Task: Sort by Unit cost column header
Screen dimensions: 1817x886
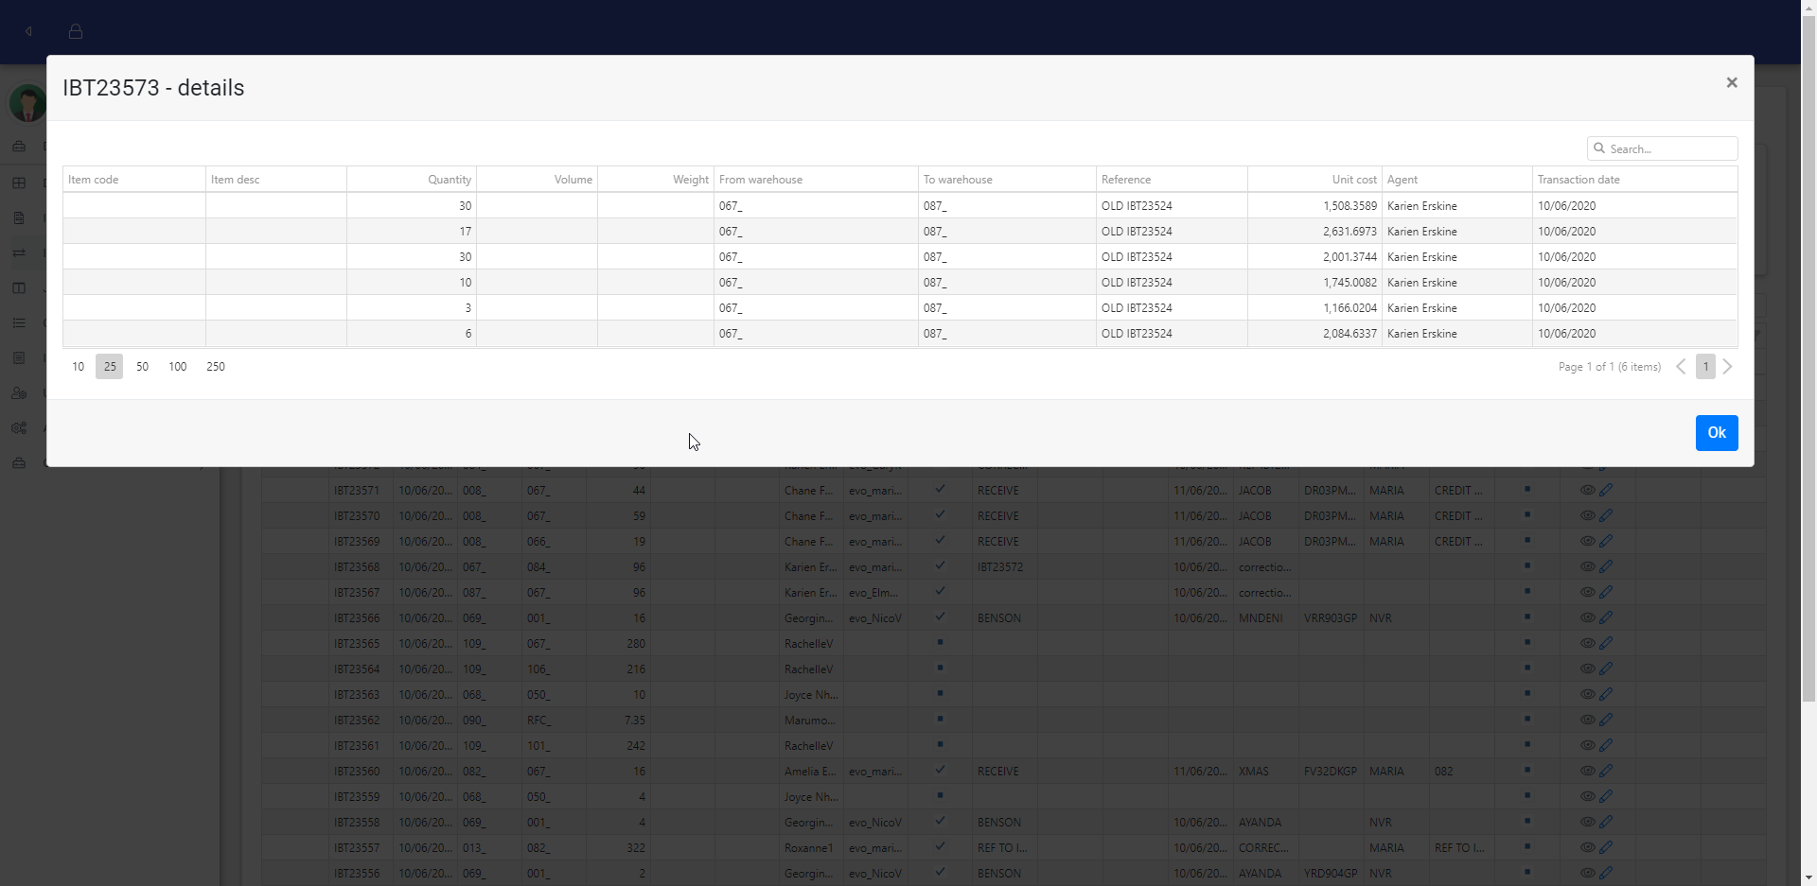Action: point(1353,180)
